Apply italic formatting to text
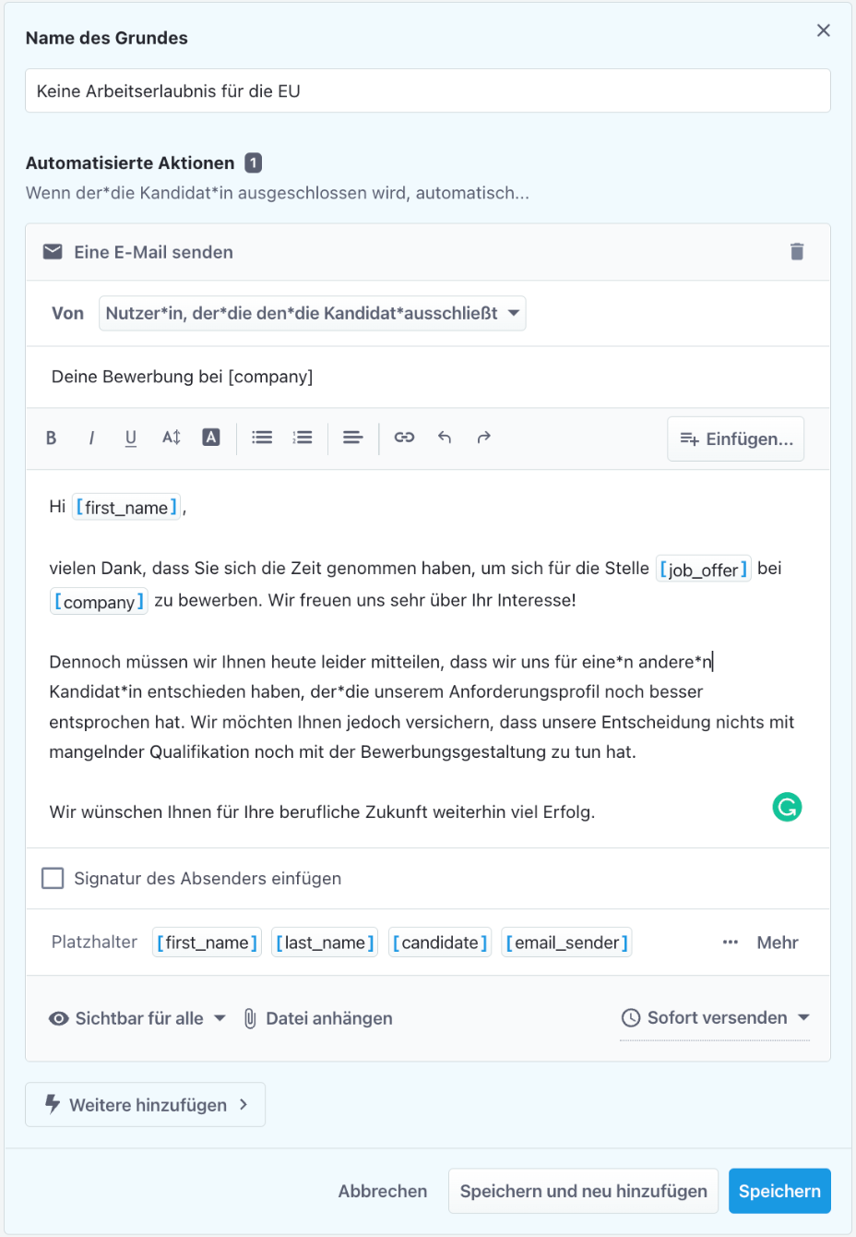The width and height of the screenshot is (856, 1237). click(91, 438)
